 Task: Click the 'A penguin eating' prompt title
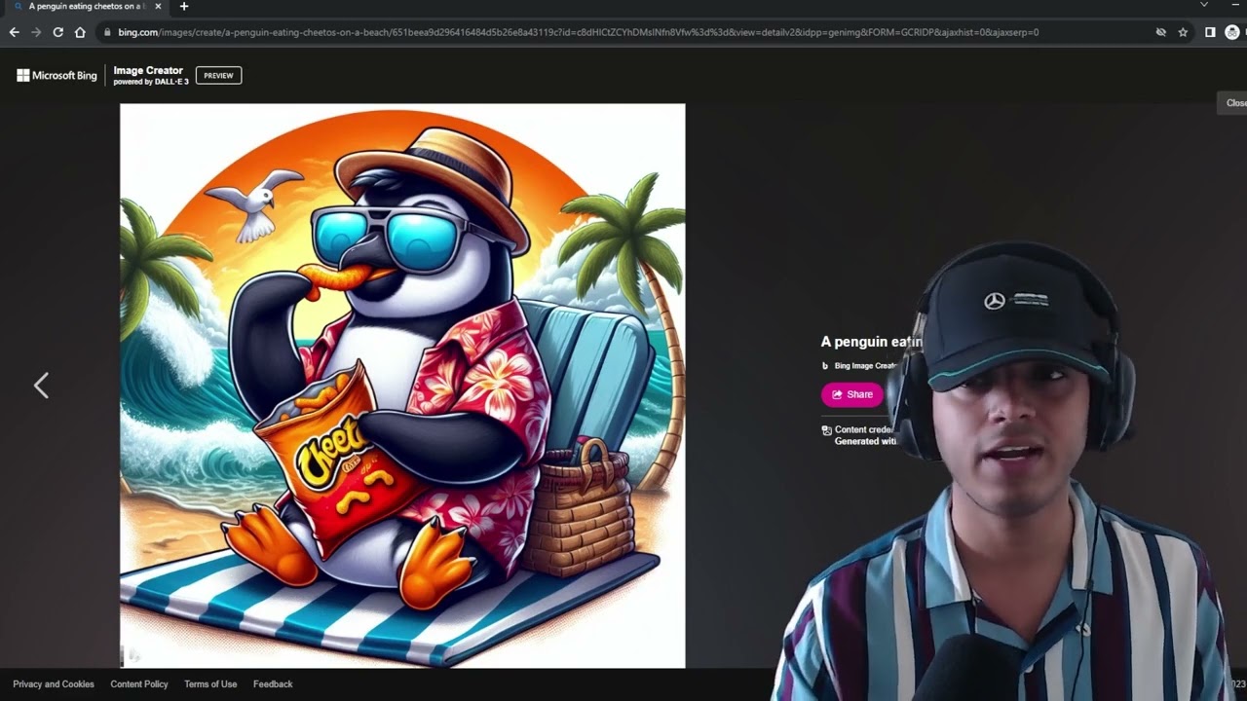[871, 342]
